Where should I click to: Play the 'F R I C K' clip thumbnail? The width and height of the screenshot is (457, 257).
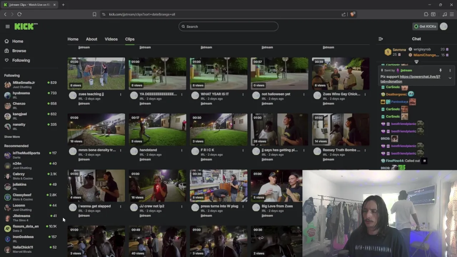pyautogui.click(x=219, y=130)
